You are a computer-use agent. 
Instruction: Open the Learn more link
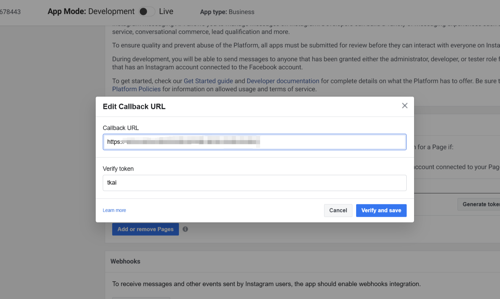[114, 210]
